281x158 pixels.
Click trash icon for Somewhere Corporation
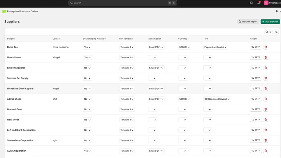[266, 140]
